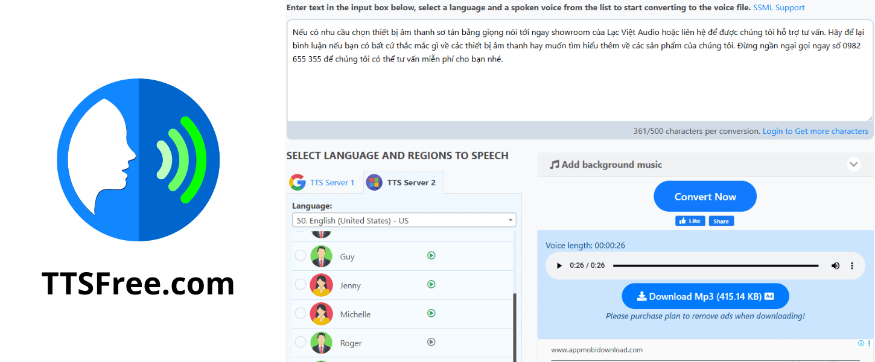
Task: Download the Mp3 file
Action: click(x=705, y=296)
